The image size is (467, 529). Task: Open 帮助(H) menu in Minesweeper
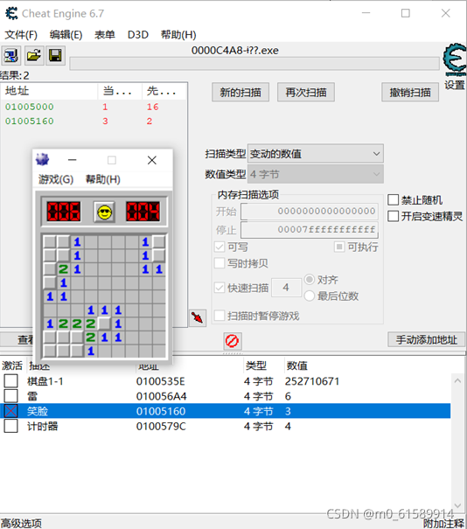click(103, 179)
